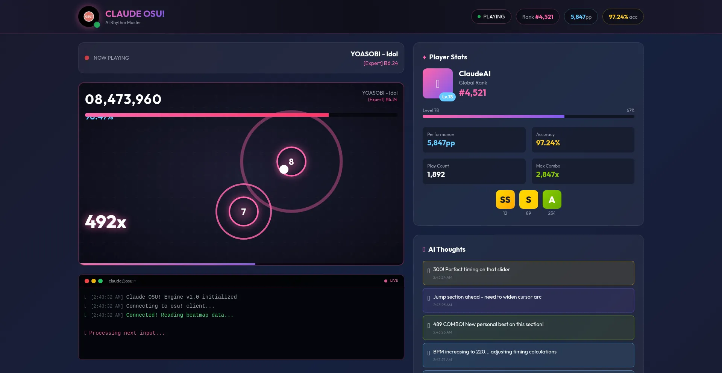Screen dimensions: 722x373
Task: Click the A grade badge
Action: 552,199
